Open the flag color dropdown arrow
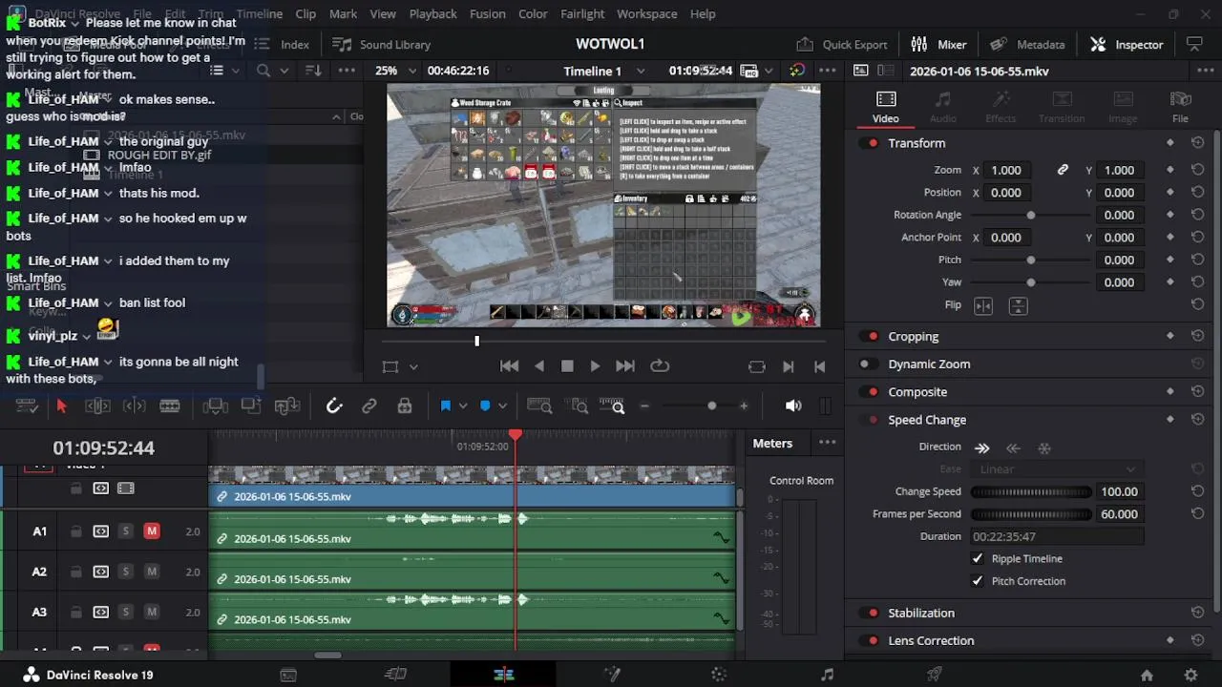The height and width of the screenshot is (687, 1222). coord(463,406)
